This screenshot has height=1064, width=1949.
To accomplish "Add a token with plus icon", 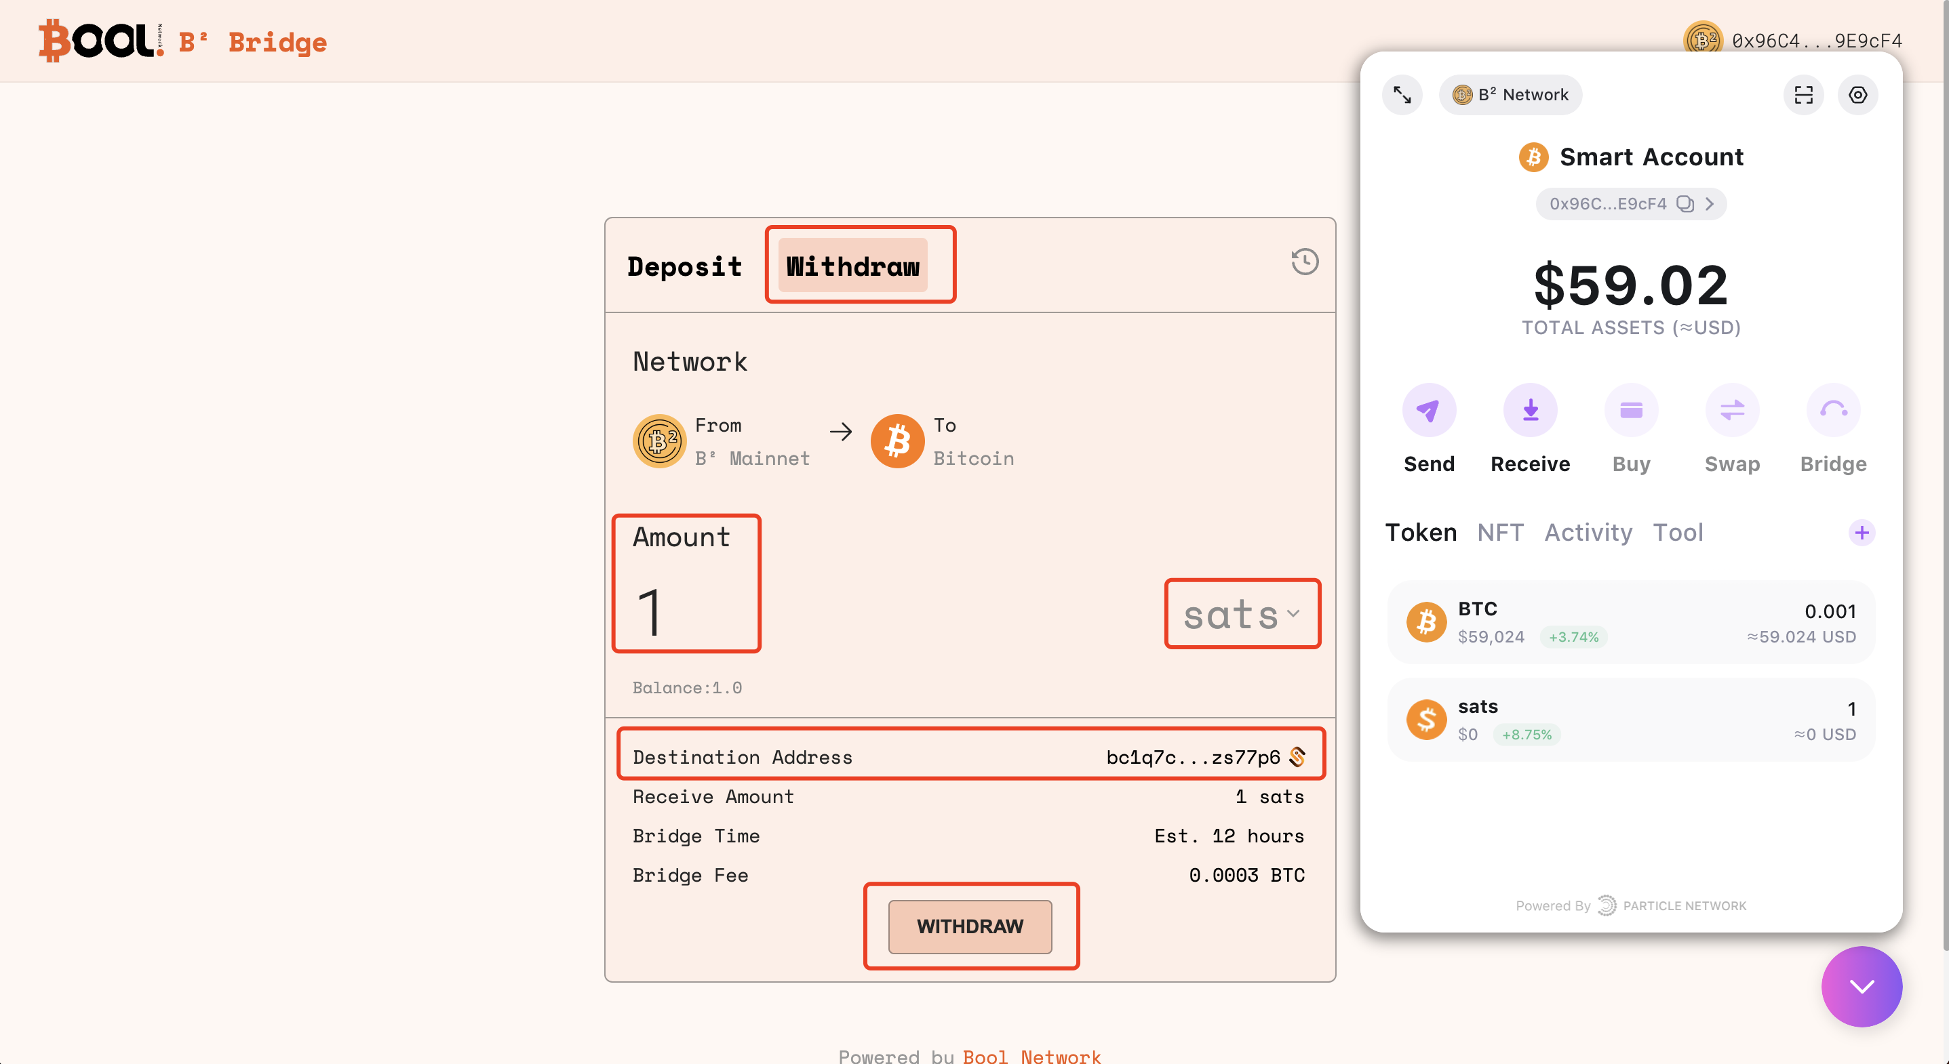I will click(1862, 533).
